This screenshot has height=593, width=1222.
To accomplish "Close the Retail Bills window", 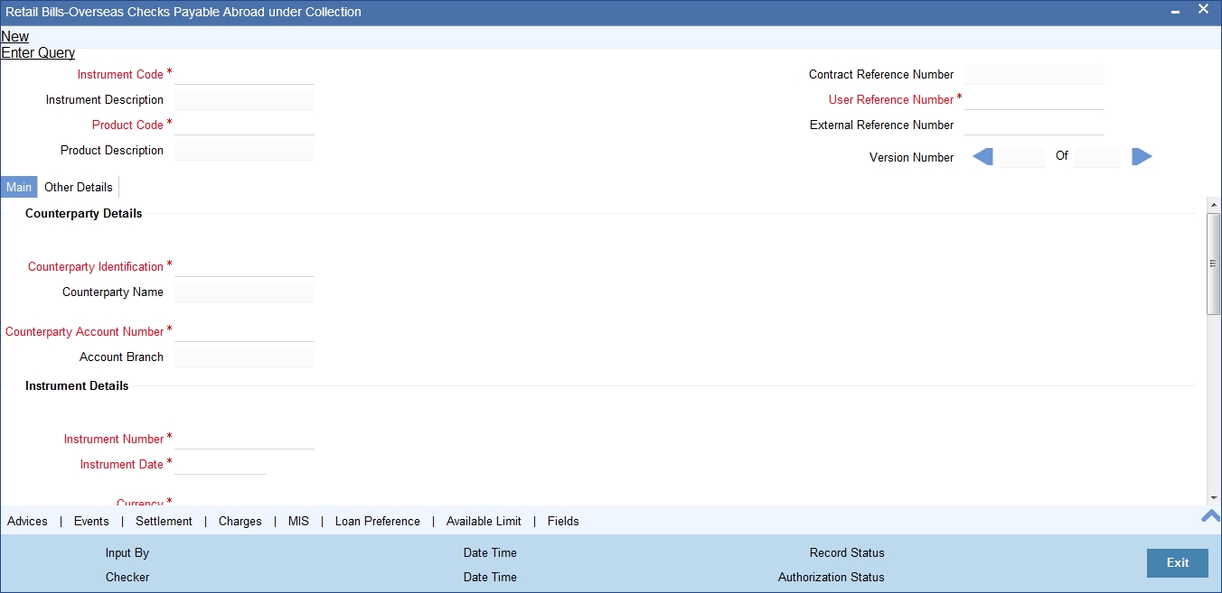I will [1203, 9].
